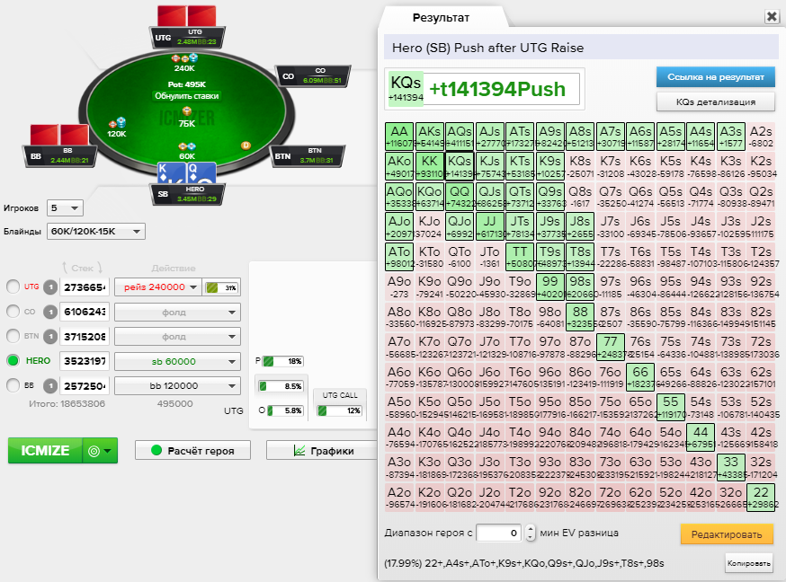Select the HERO player radio button
Screen dimensions: 786x582
[x=13, y=360]
